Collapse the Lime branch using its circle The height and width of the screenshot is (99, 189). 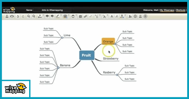coord(62,38)
